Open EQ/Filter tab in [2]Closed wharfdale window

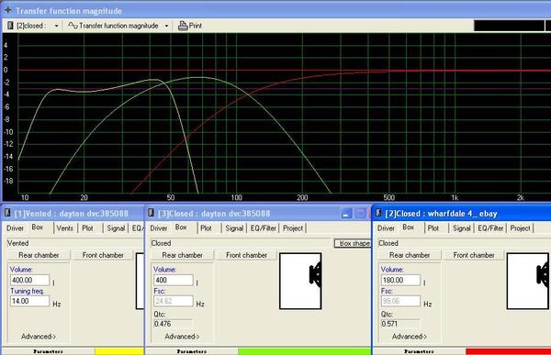[490, 228]
